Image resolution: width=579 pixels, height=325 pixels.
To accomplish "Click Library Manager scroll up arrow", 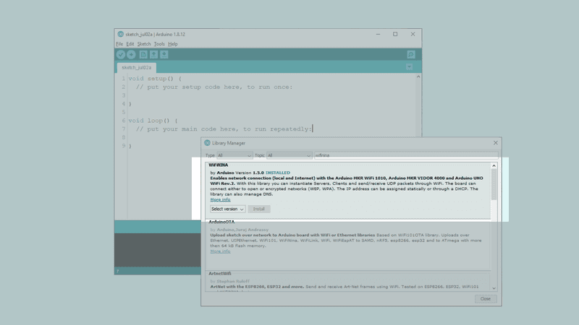I will click(x=494, y=166).
